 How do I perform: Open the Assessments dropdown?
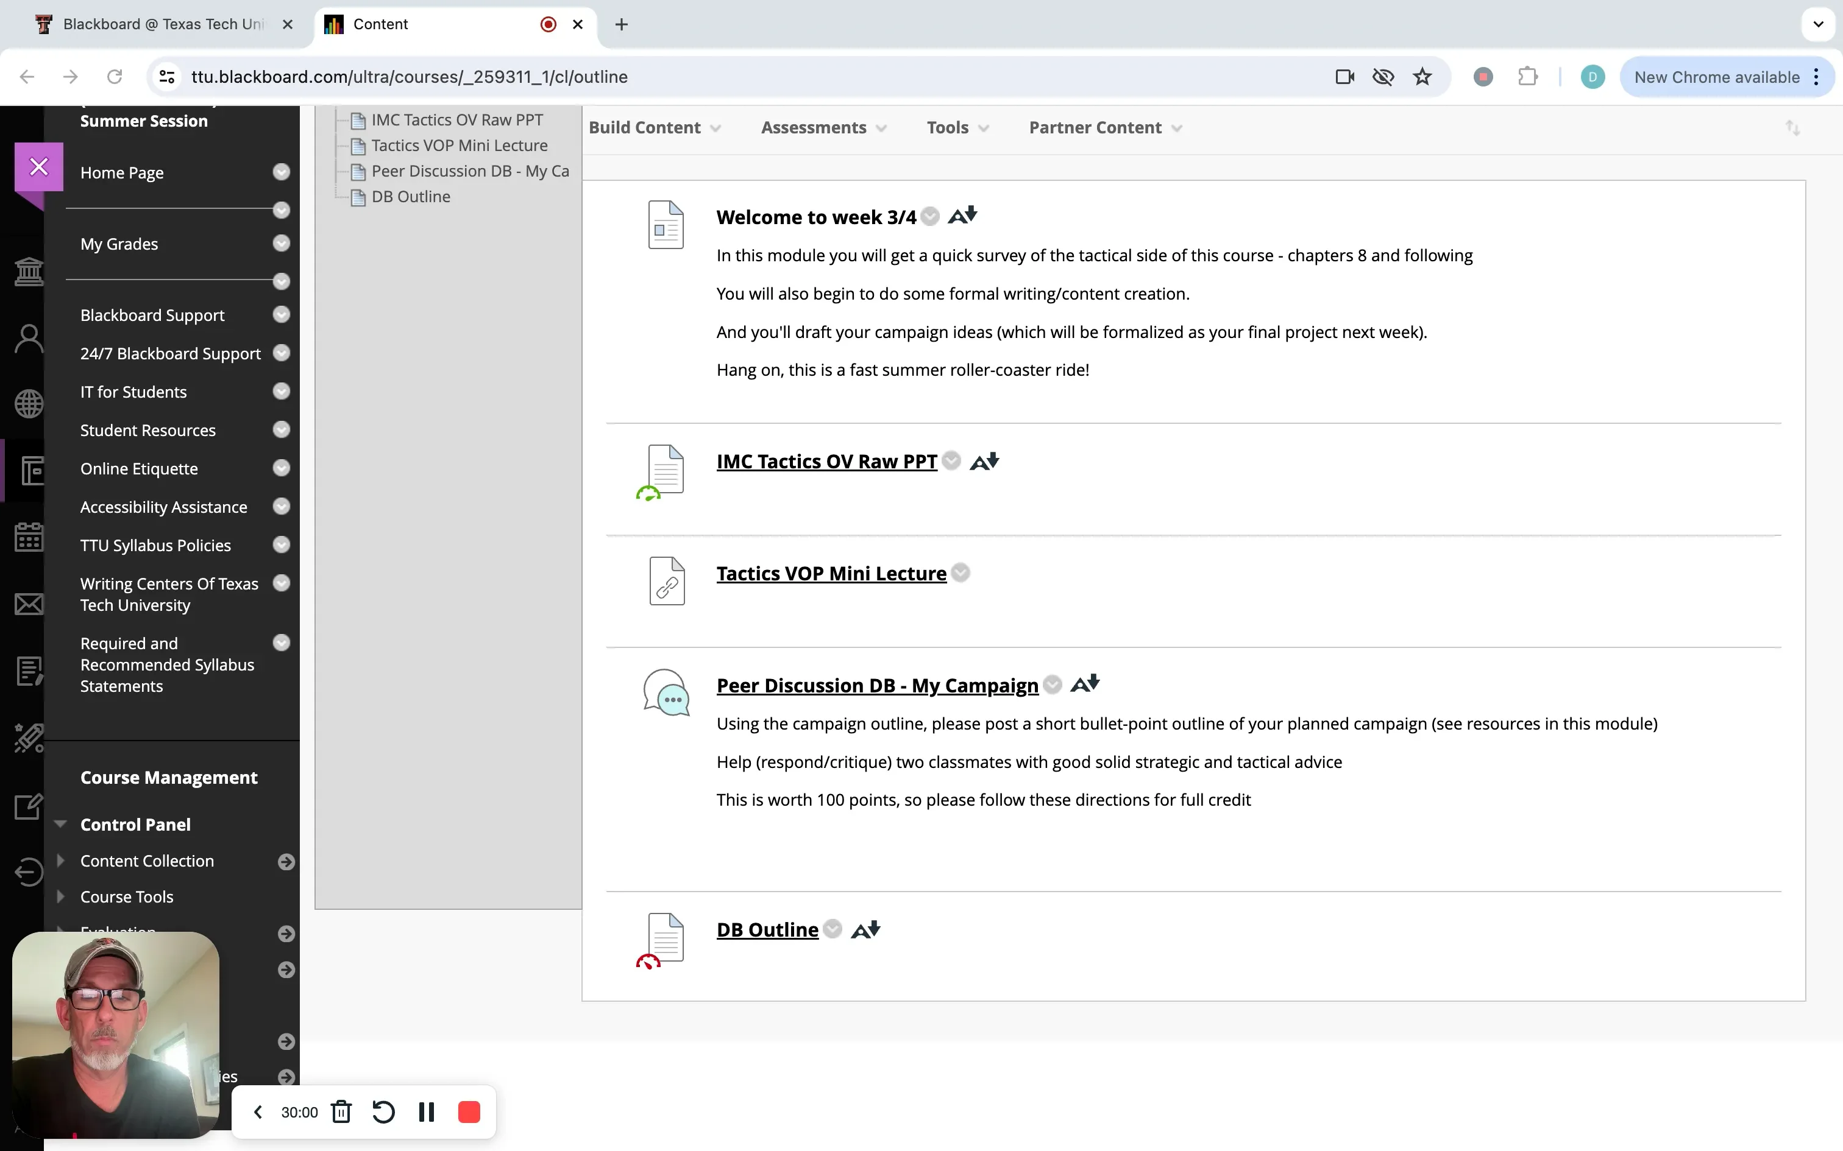click(x=824, y=128)
